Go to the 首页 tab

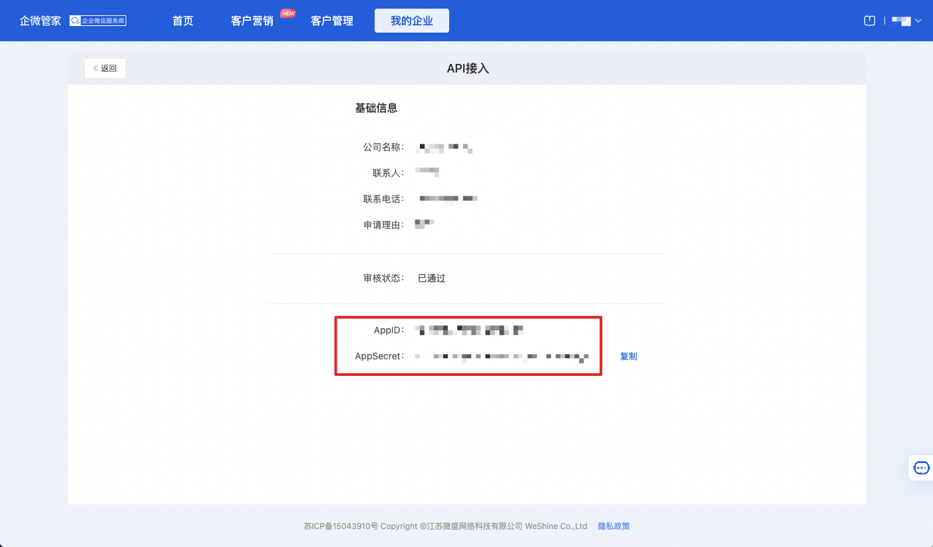pyautogui.click(x=183, y=21)
